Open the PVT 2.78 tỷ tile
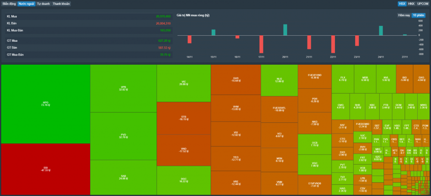Screen dimensions: 431x196 click(x=343, y=166)
